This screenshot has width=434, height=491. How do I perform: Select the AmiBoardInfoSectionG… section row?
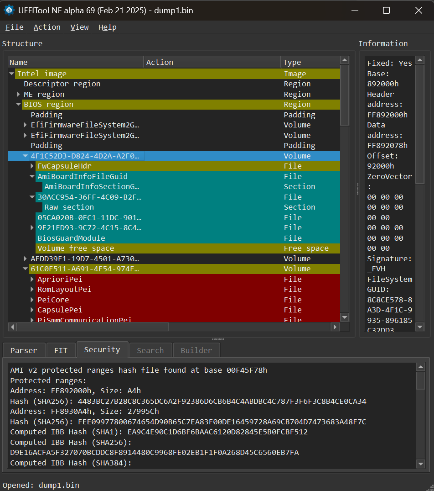pos(174,187)
